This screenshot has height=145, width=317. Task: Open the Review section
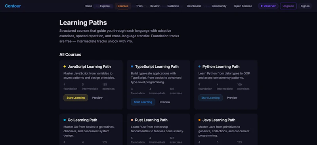pyautogui.click(x=155, y=6)
